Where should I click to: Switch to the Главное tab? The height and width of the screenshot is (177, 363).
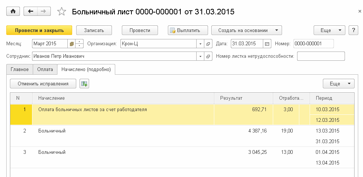click(20, 70)
